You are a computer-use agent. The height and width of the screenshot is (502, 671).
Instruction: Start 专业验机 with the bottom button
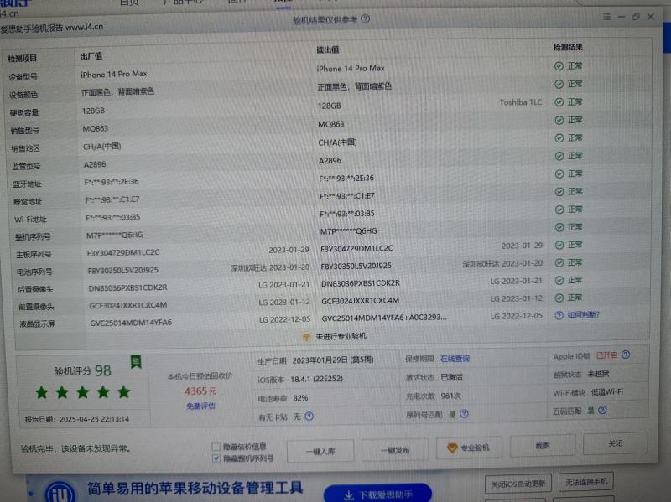pos(469,448)
